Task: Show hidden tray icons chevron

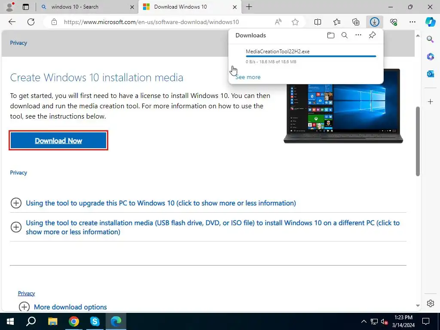Action: tap(364, 321)
